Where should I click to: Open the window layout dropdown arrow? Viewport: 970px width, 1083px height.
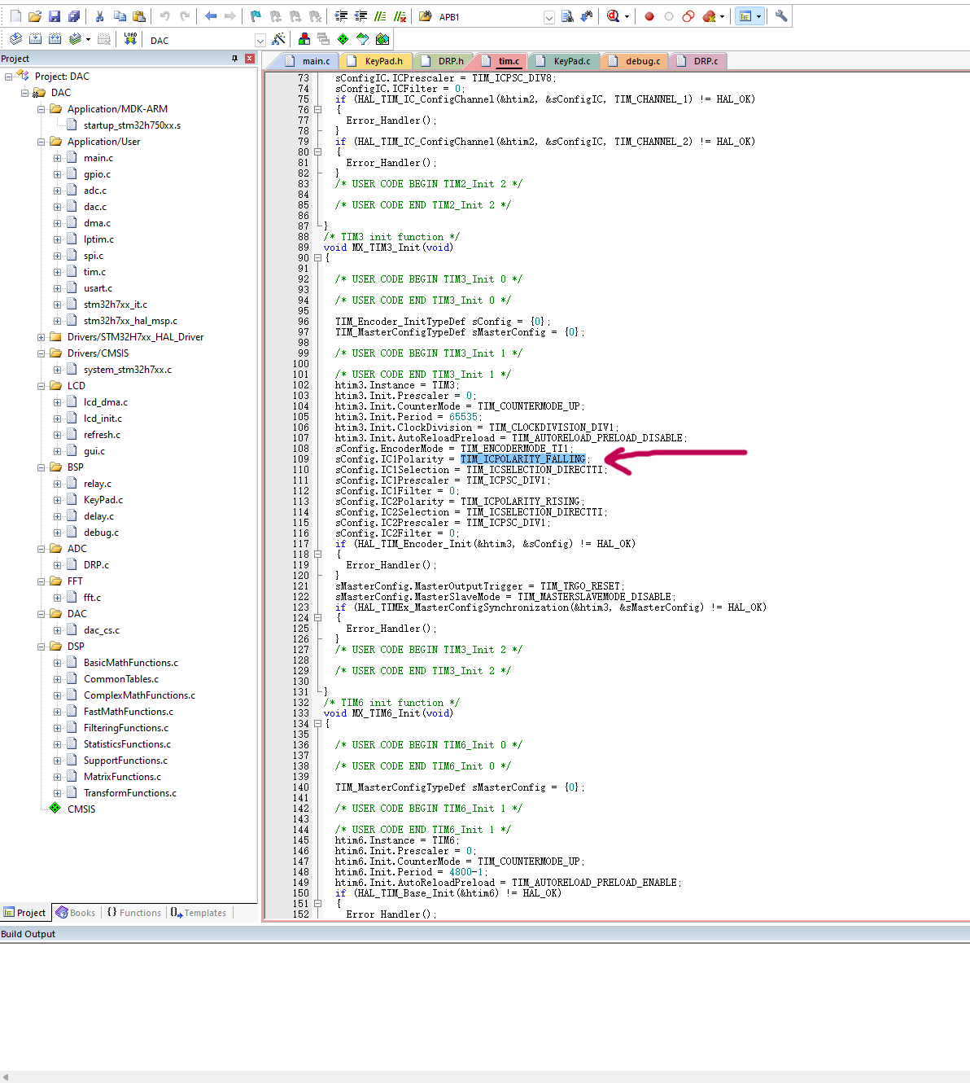(x=758, y=16)
